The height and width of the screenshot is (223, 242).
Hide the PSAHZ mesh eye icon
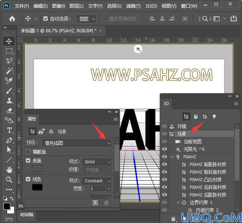click(164, 156)
